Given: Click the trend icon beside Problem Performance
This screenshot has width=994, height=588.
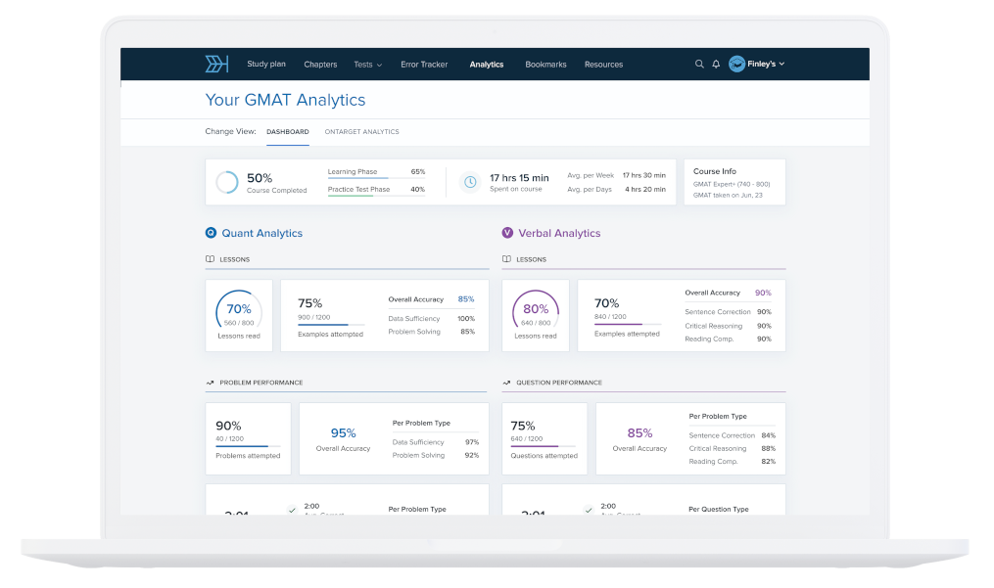Looking at the screenshot, I should tap(210, 383).
